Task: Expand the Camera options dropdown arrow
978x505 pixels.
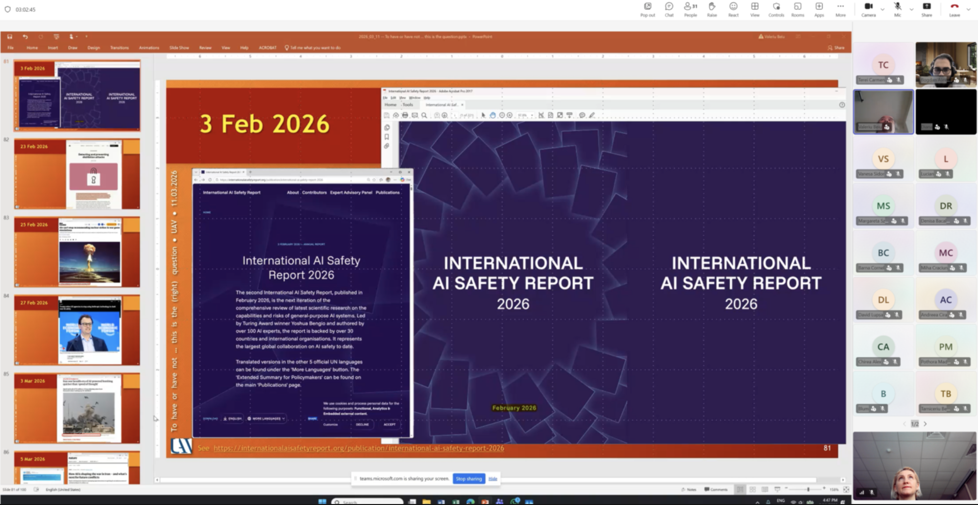Action: [x=882, y=9]
